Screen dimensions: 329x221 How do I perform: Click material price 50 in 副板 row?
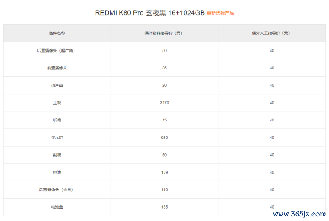tap(164, 155)
